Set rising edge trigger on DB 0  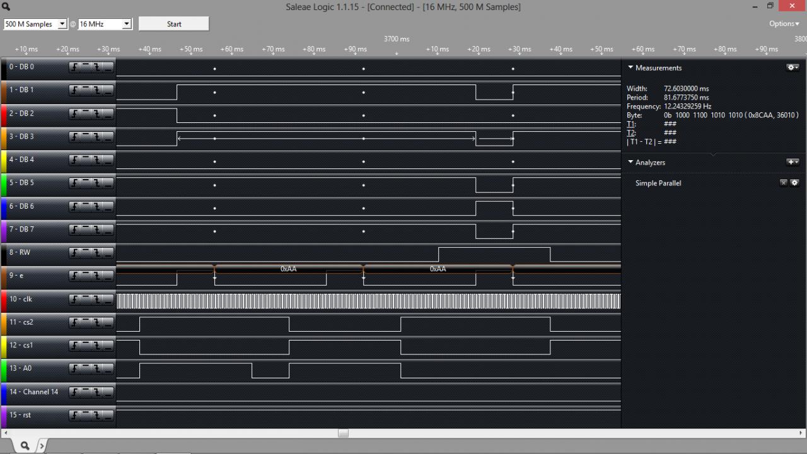[75, 67]
